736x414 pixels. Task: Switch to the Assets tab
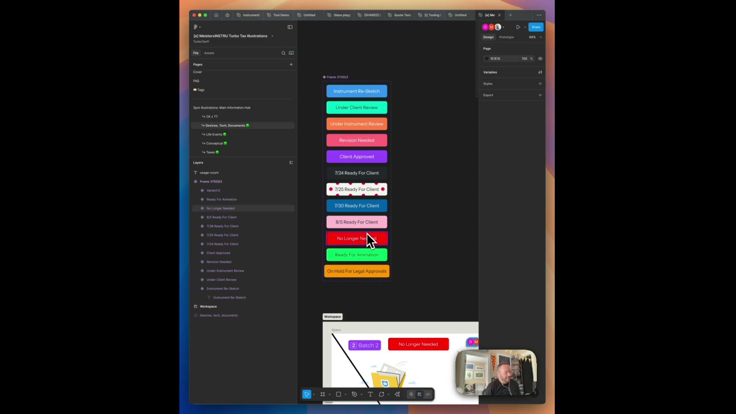(209, 53)
